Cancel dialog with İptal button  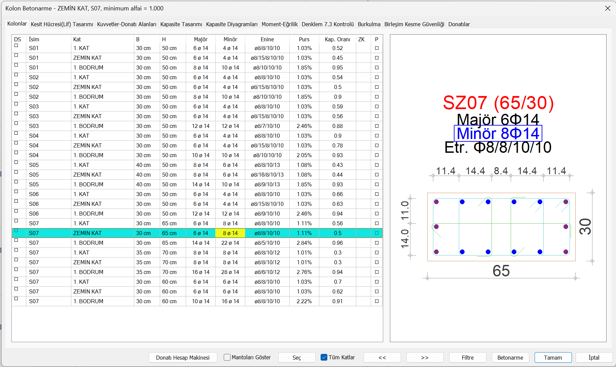[594, 358]
